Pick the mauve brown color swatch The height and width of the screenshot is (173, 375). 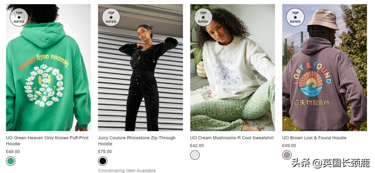287,155
